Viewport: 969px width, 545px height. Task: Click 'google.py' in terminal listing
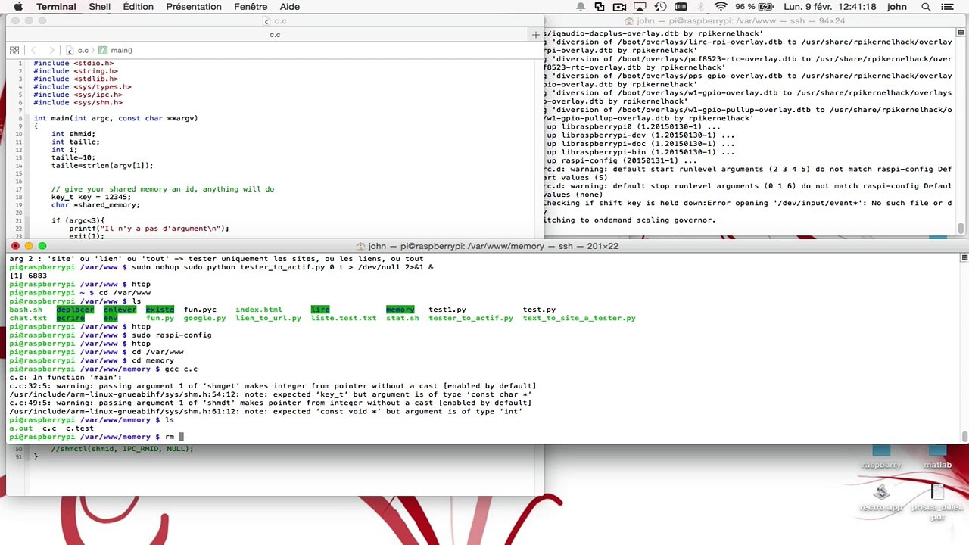click(x=204, y=318)
